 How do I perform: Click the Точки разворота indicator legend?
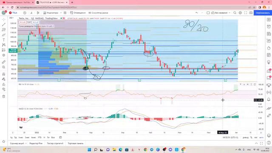[36, 26]
